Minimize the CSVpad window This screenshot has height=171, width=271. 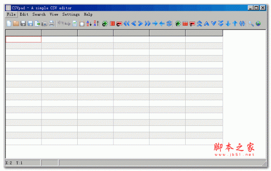pyautogui.click(x=250, y=8)
